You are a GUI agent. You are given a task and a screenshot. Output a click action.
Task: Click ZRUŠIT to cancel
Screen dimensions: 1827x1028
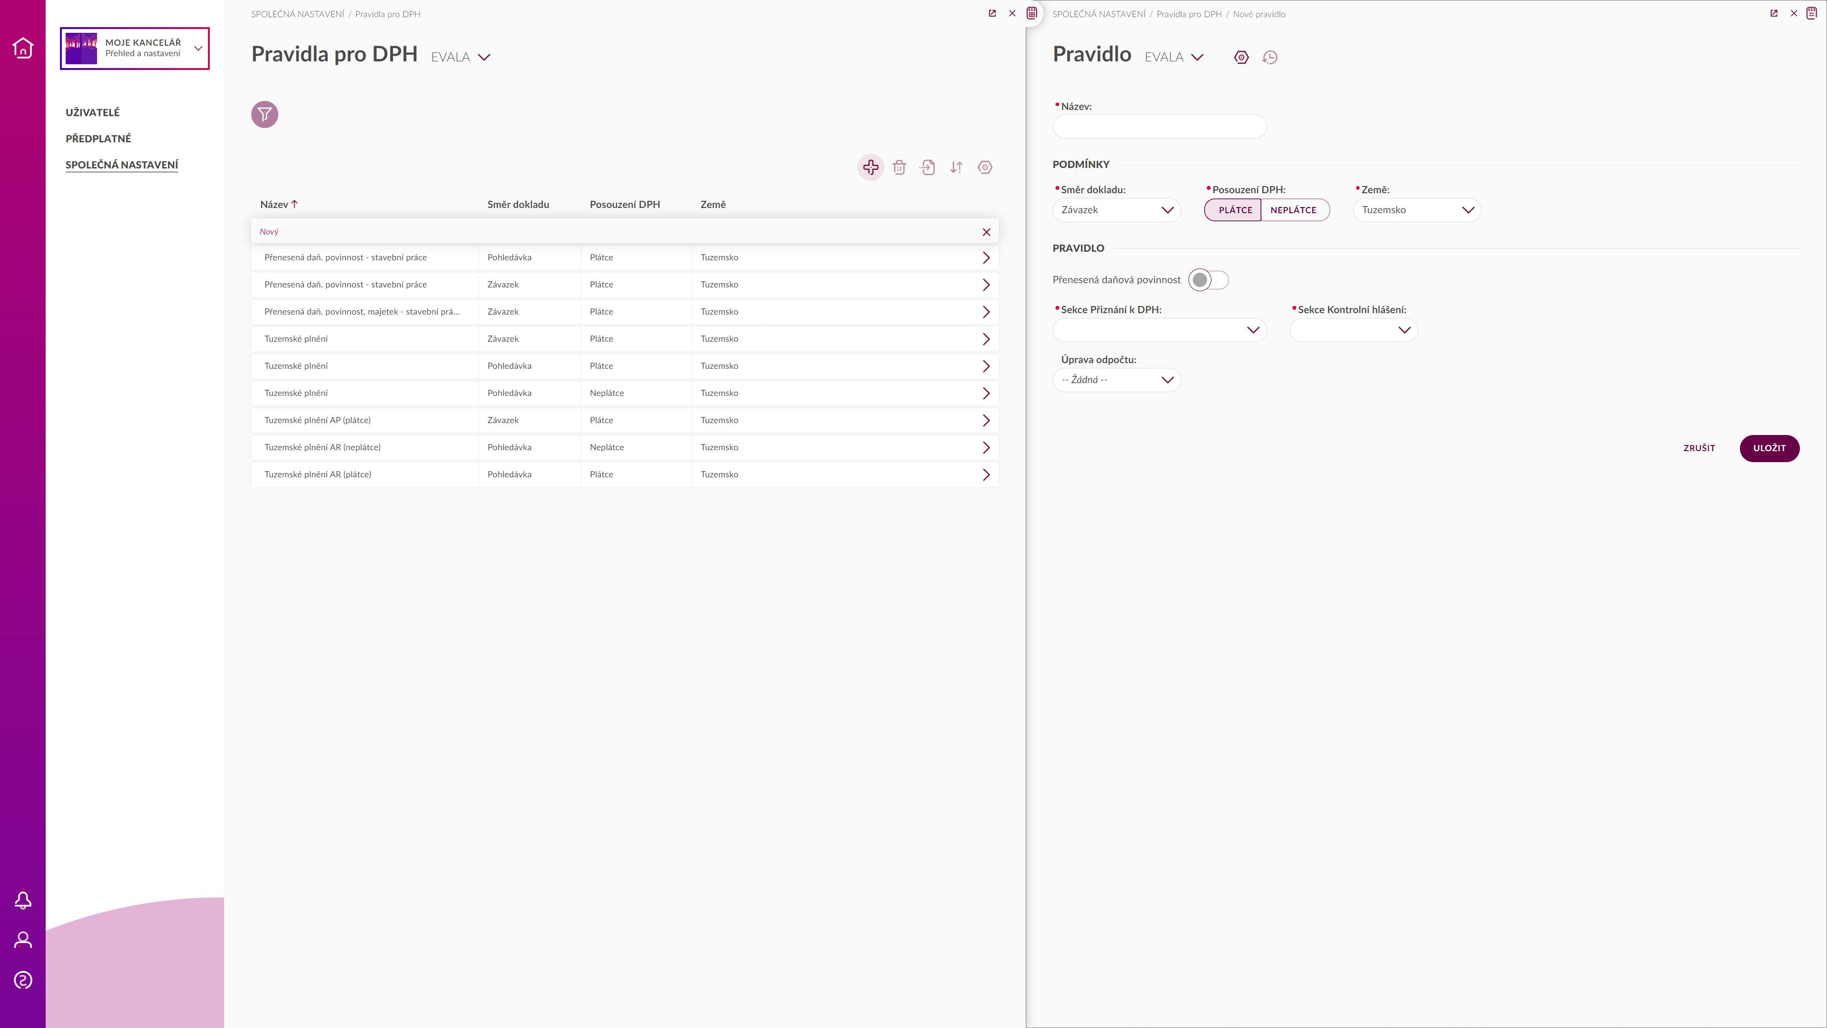pyautogui.click(x=1699, y=448)
